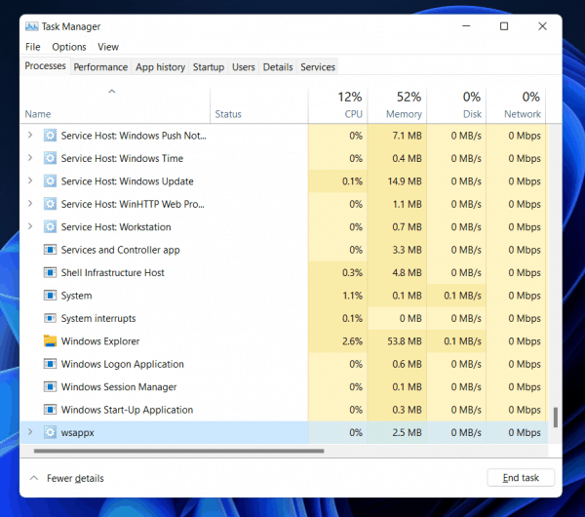Expand Service Host: Workstation entry
The height and width of the screenshot is (517, 585).
point(30,227)
